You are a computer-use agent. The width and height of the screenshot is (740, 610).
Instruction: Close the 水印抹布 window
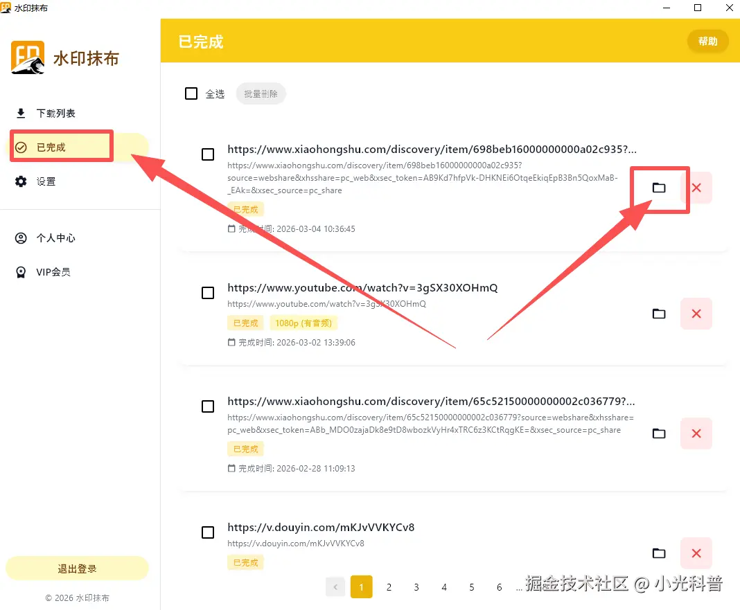click(x=729, y=8)
